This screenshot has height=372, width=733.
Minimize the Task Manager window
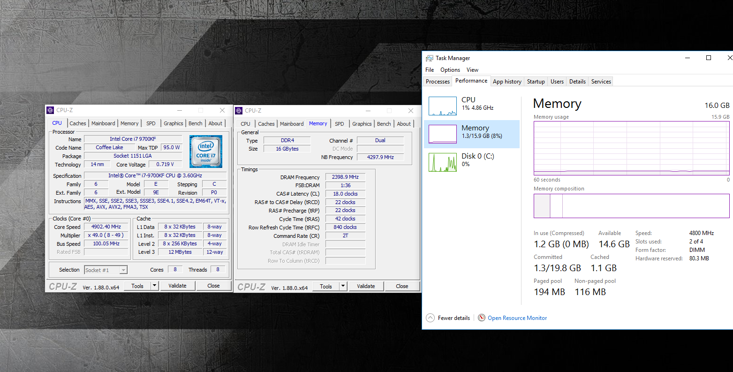click(x=688, y=58)
